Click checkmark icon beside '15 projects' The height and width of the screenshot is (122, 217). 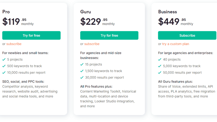[82, 65]
